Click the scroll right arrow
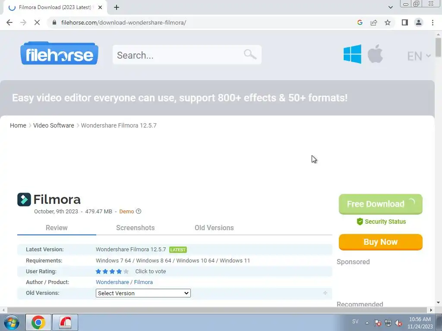 point(431,310)
